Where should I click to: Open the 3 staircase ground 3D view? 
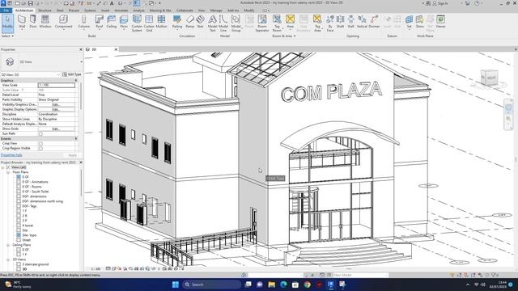[x=35, y=264]
